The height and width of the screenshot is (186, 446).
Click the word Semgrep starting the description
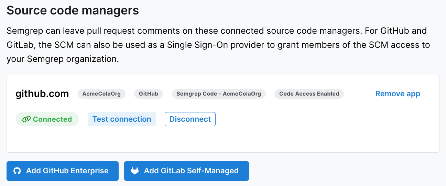click(23, 31)
